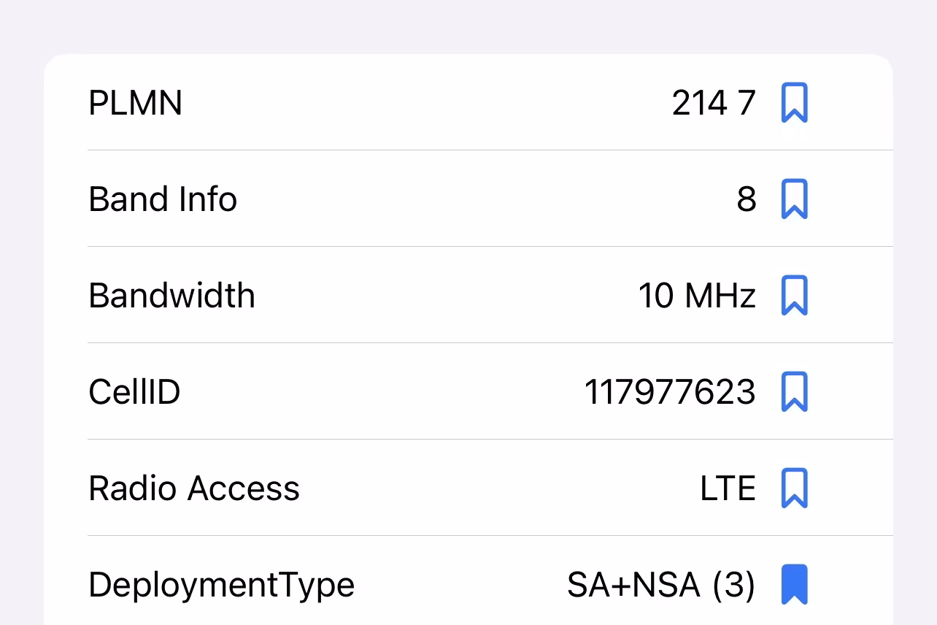This screenshot has width=937, height=625.
Task: Select the Band Info value 8
Action: pyautogui.click(x=747, y=199)
